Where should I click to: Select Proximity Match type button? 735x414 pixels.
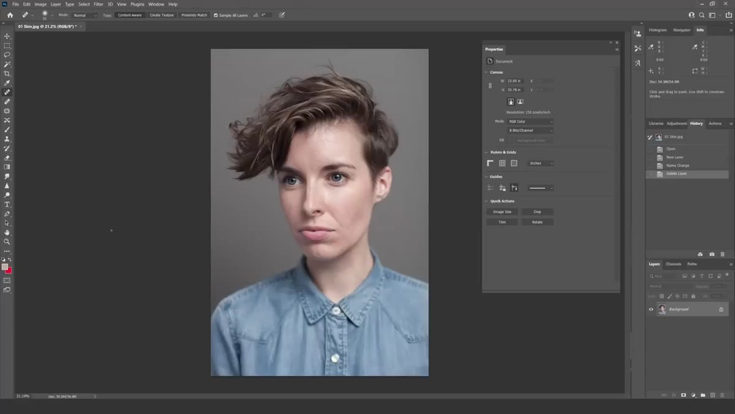pos(194,15)
